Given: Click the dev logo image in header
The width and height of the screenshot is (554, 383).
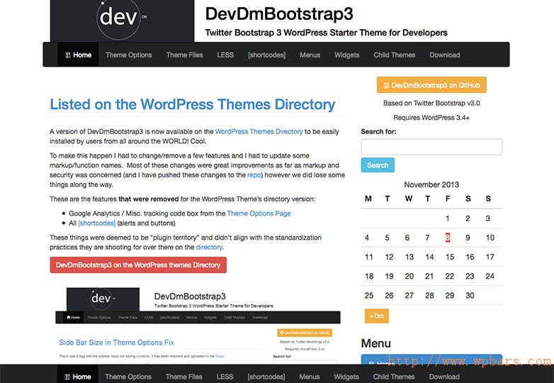Looking at the screenshot, I should 122,21.
